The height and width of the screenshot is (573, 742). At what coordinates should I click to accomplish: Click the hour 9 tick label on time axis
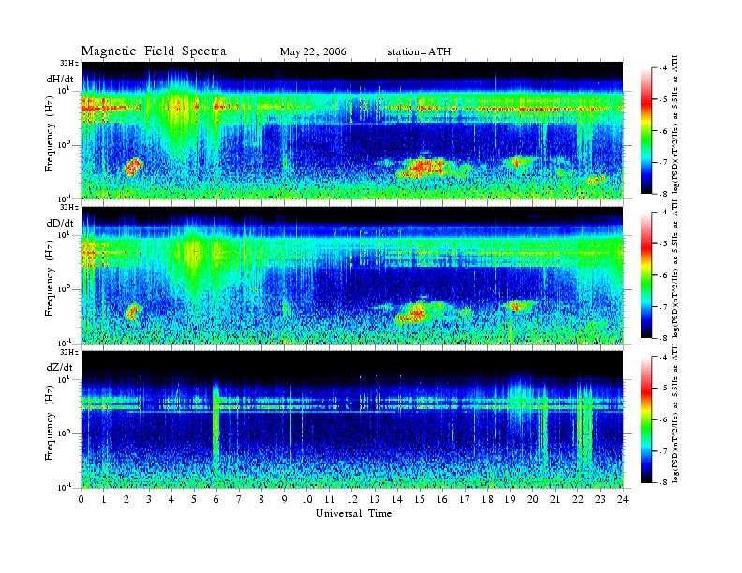(285, 499)
